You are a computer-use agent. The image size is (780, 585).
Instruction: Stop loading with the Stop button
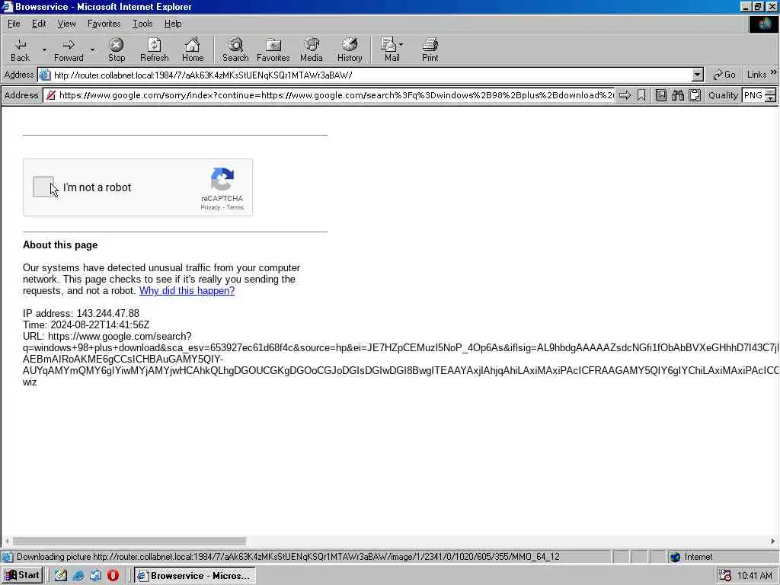point(117,50)
